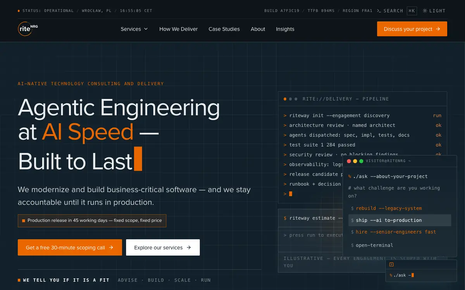Select hire --senior-engineers fast option
Viewport: 465px width, 290px height.
tap(400, 232)
